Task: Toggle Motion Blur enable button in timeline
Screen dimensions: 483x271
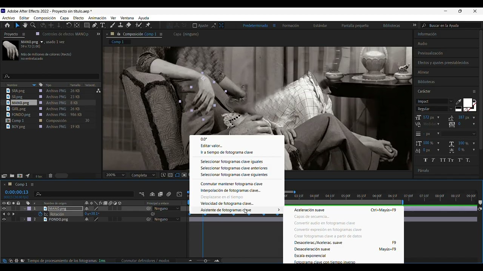Action: [x=169, y=194]
